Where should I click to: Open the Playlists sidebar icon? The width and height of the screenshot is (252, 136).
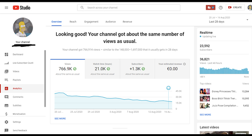coord(7,80)
